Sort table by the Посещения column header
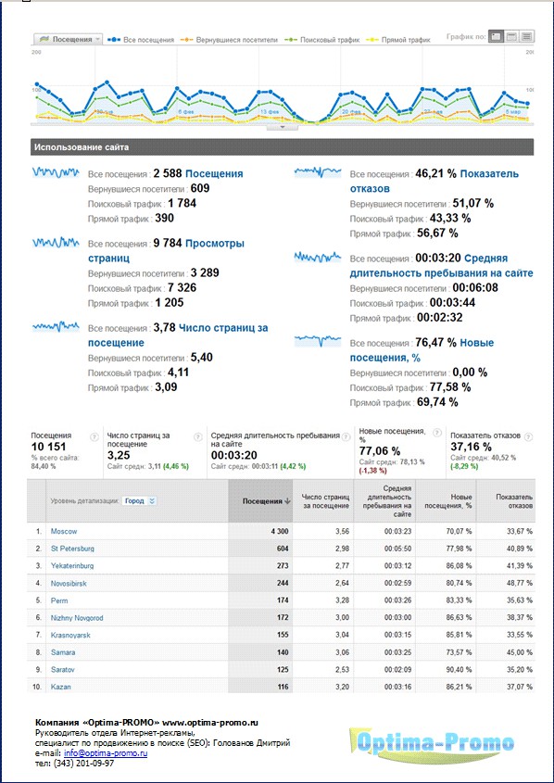This screenshot has height=783, width=554. click(x=260, y=501)
